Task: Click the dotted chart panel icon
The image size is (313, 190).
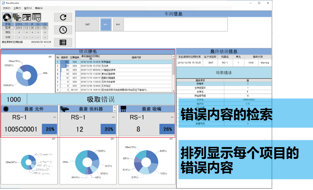Action: (x=27, y=17)
